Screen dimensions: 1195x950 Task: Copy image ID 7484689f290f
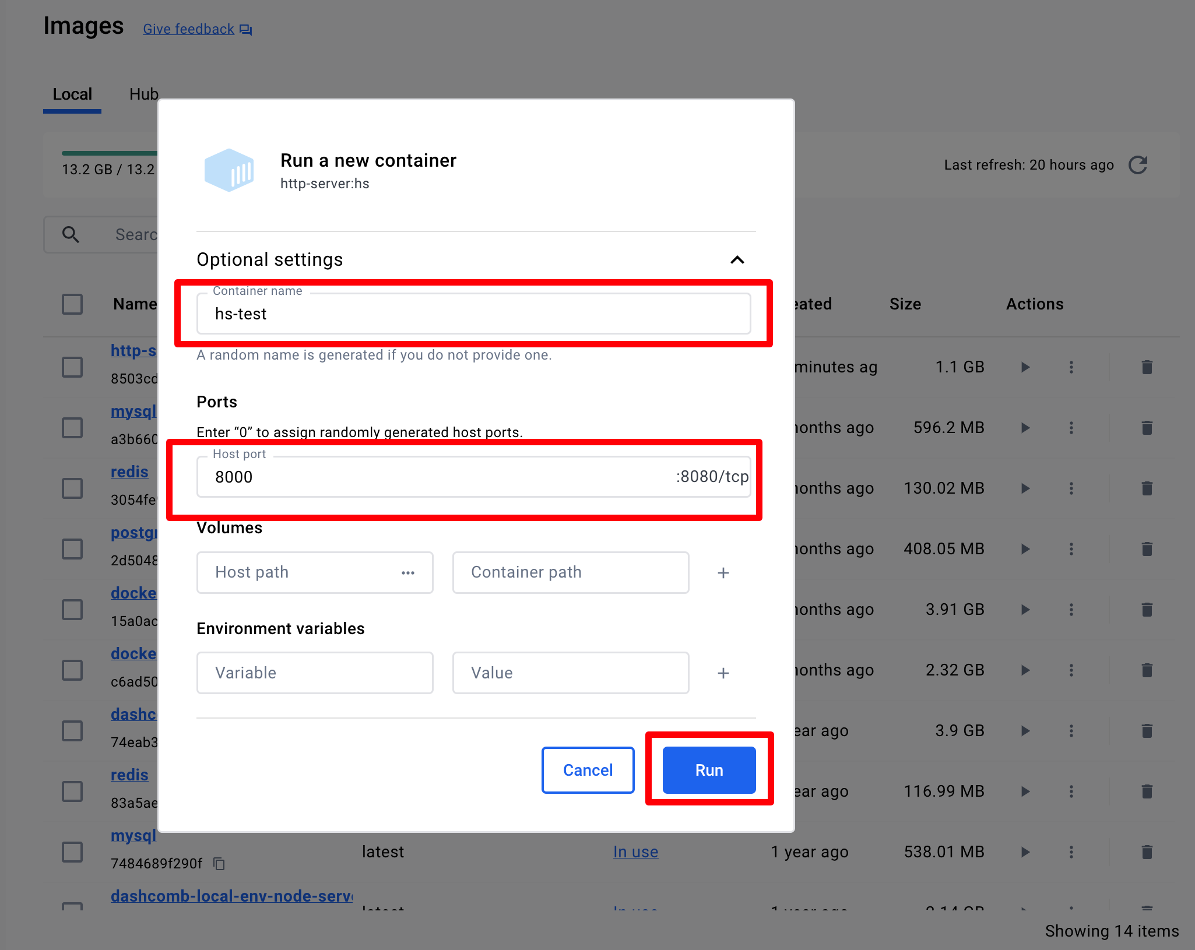[x=219, y=864]
